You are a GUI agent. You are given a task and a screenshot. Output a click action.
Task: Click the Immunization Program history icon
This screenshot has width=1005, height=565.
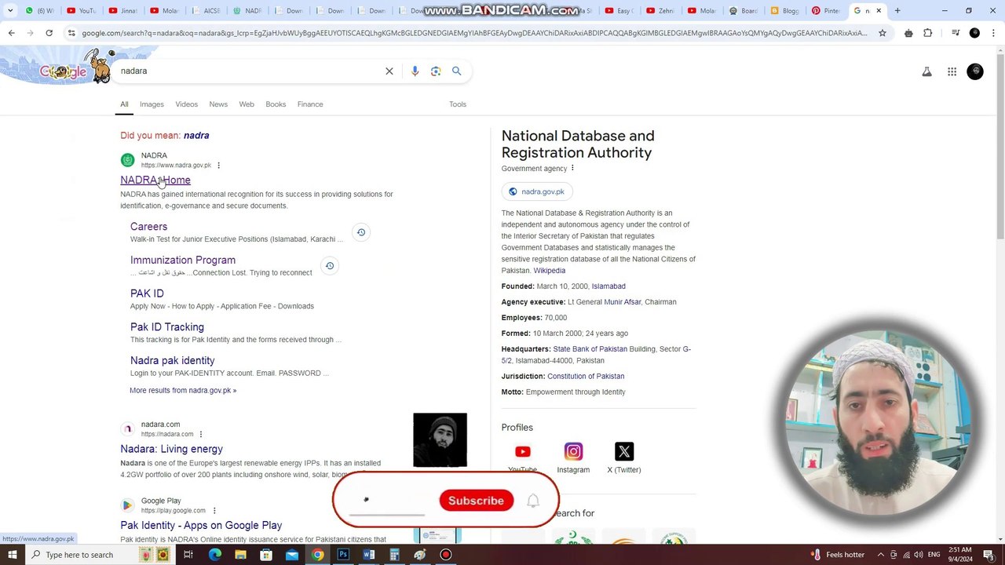coord(330,266)
